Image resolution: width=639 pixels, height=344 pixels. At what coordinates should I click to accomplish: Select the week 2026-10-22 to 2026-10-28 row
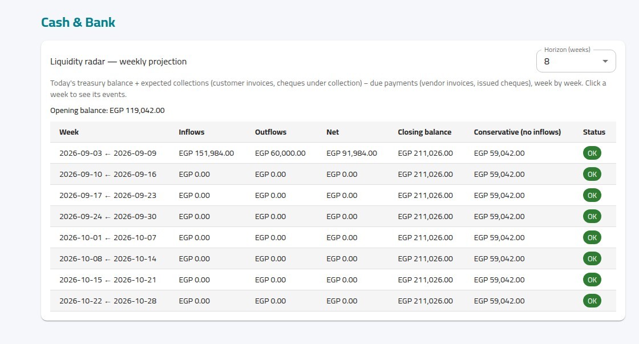(333, 301)
